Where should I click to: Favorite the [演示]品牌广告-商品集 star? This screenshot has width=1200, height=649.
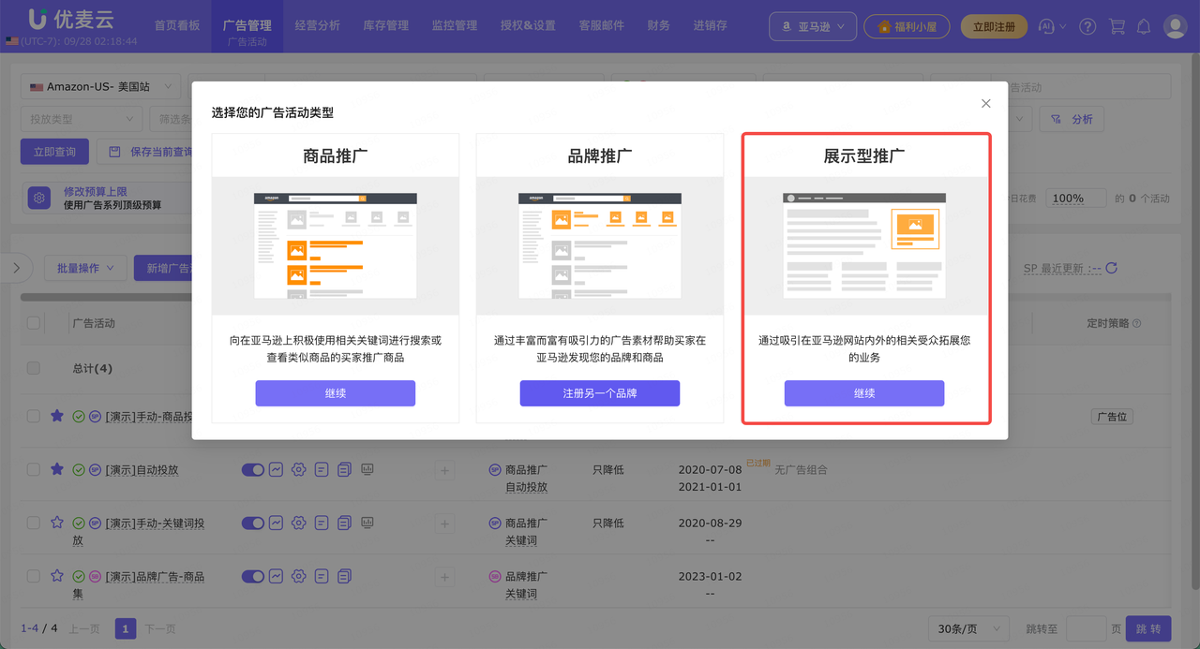coord(57,576)
